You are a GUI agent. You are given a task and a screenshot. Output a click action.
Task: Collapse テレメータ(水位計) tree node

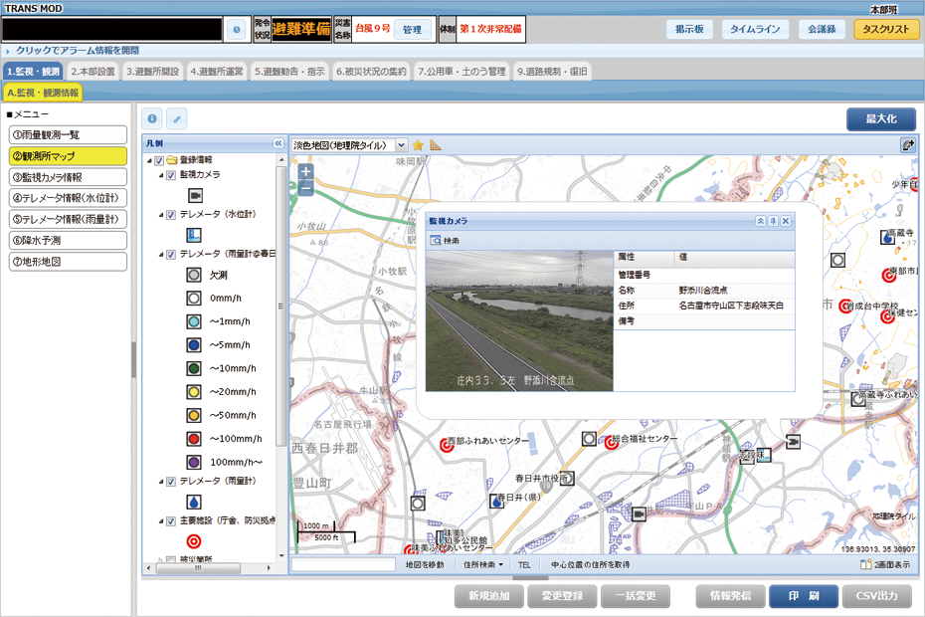click(x=161, y=216)
